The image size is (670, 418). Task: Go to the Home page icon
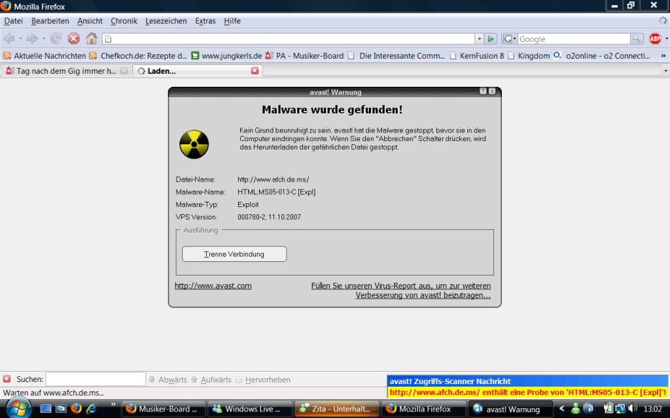click(x=92, y=39)
